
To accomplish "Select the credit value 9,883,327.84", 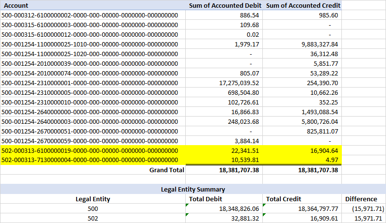I will click(x=302, y=44).
